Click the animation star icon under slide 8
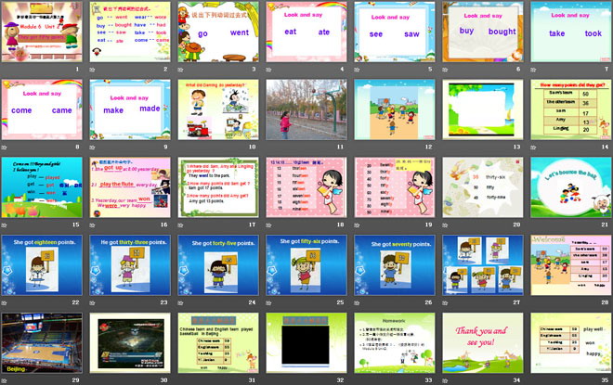Screen dimensions: 613x385 tap(4, 148)
